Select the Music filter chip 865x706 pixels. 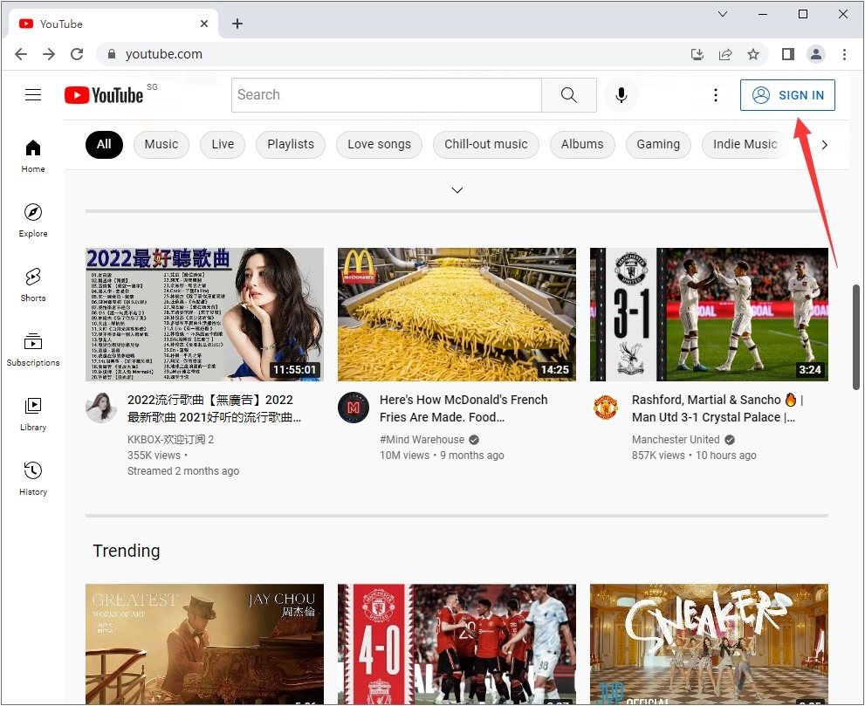pos(161,144)
